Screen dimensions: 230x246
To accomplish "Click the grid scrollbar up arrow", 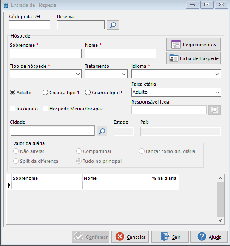I will pos(221,178).
